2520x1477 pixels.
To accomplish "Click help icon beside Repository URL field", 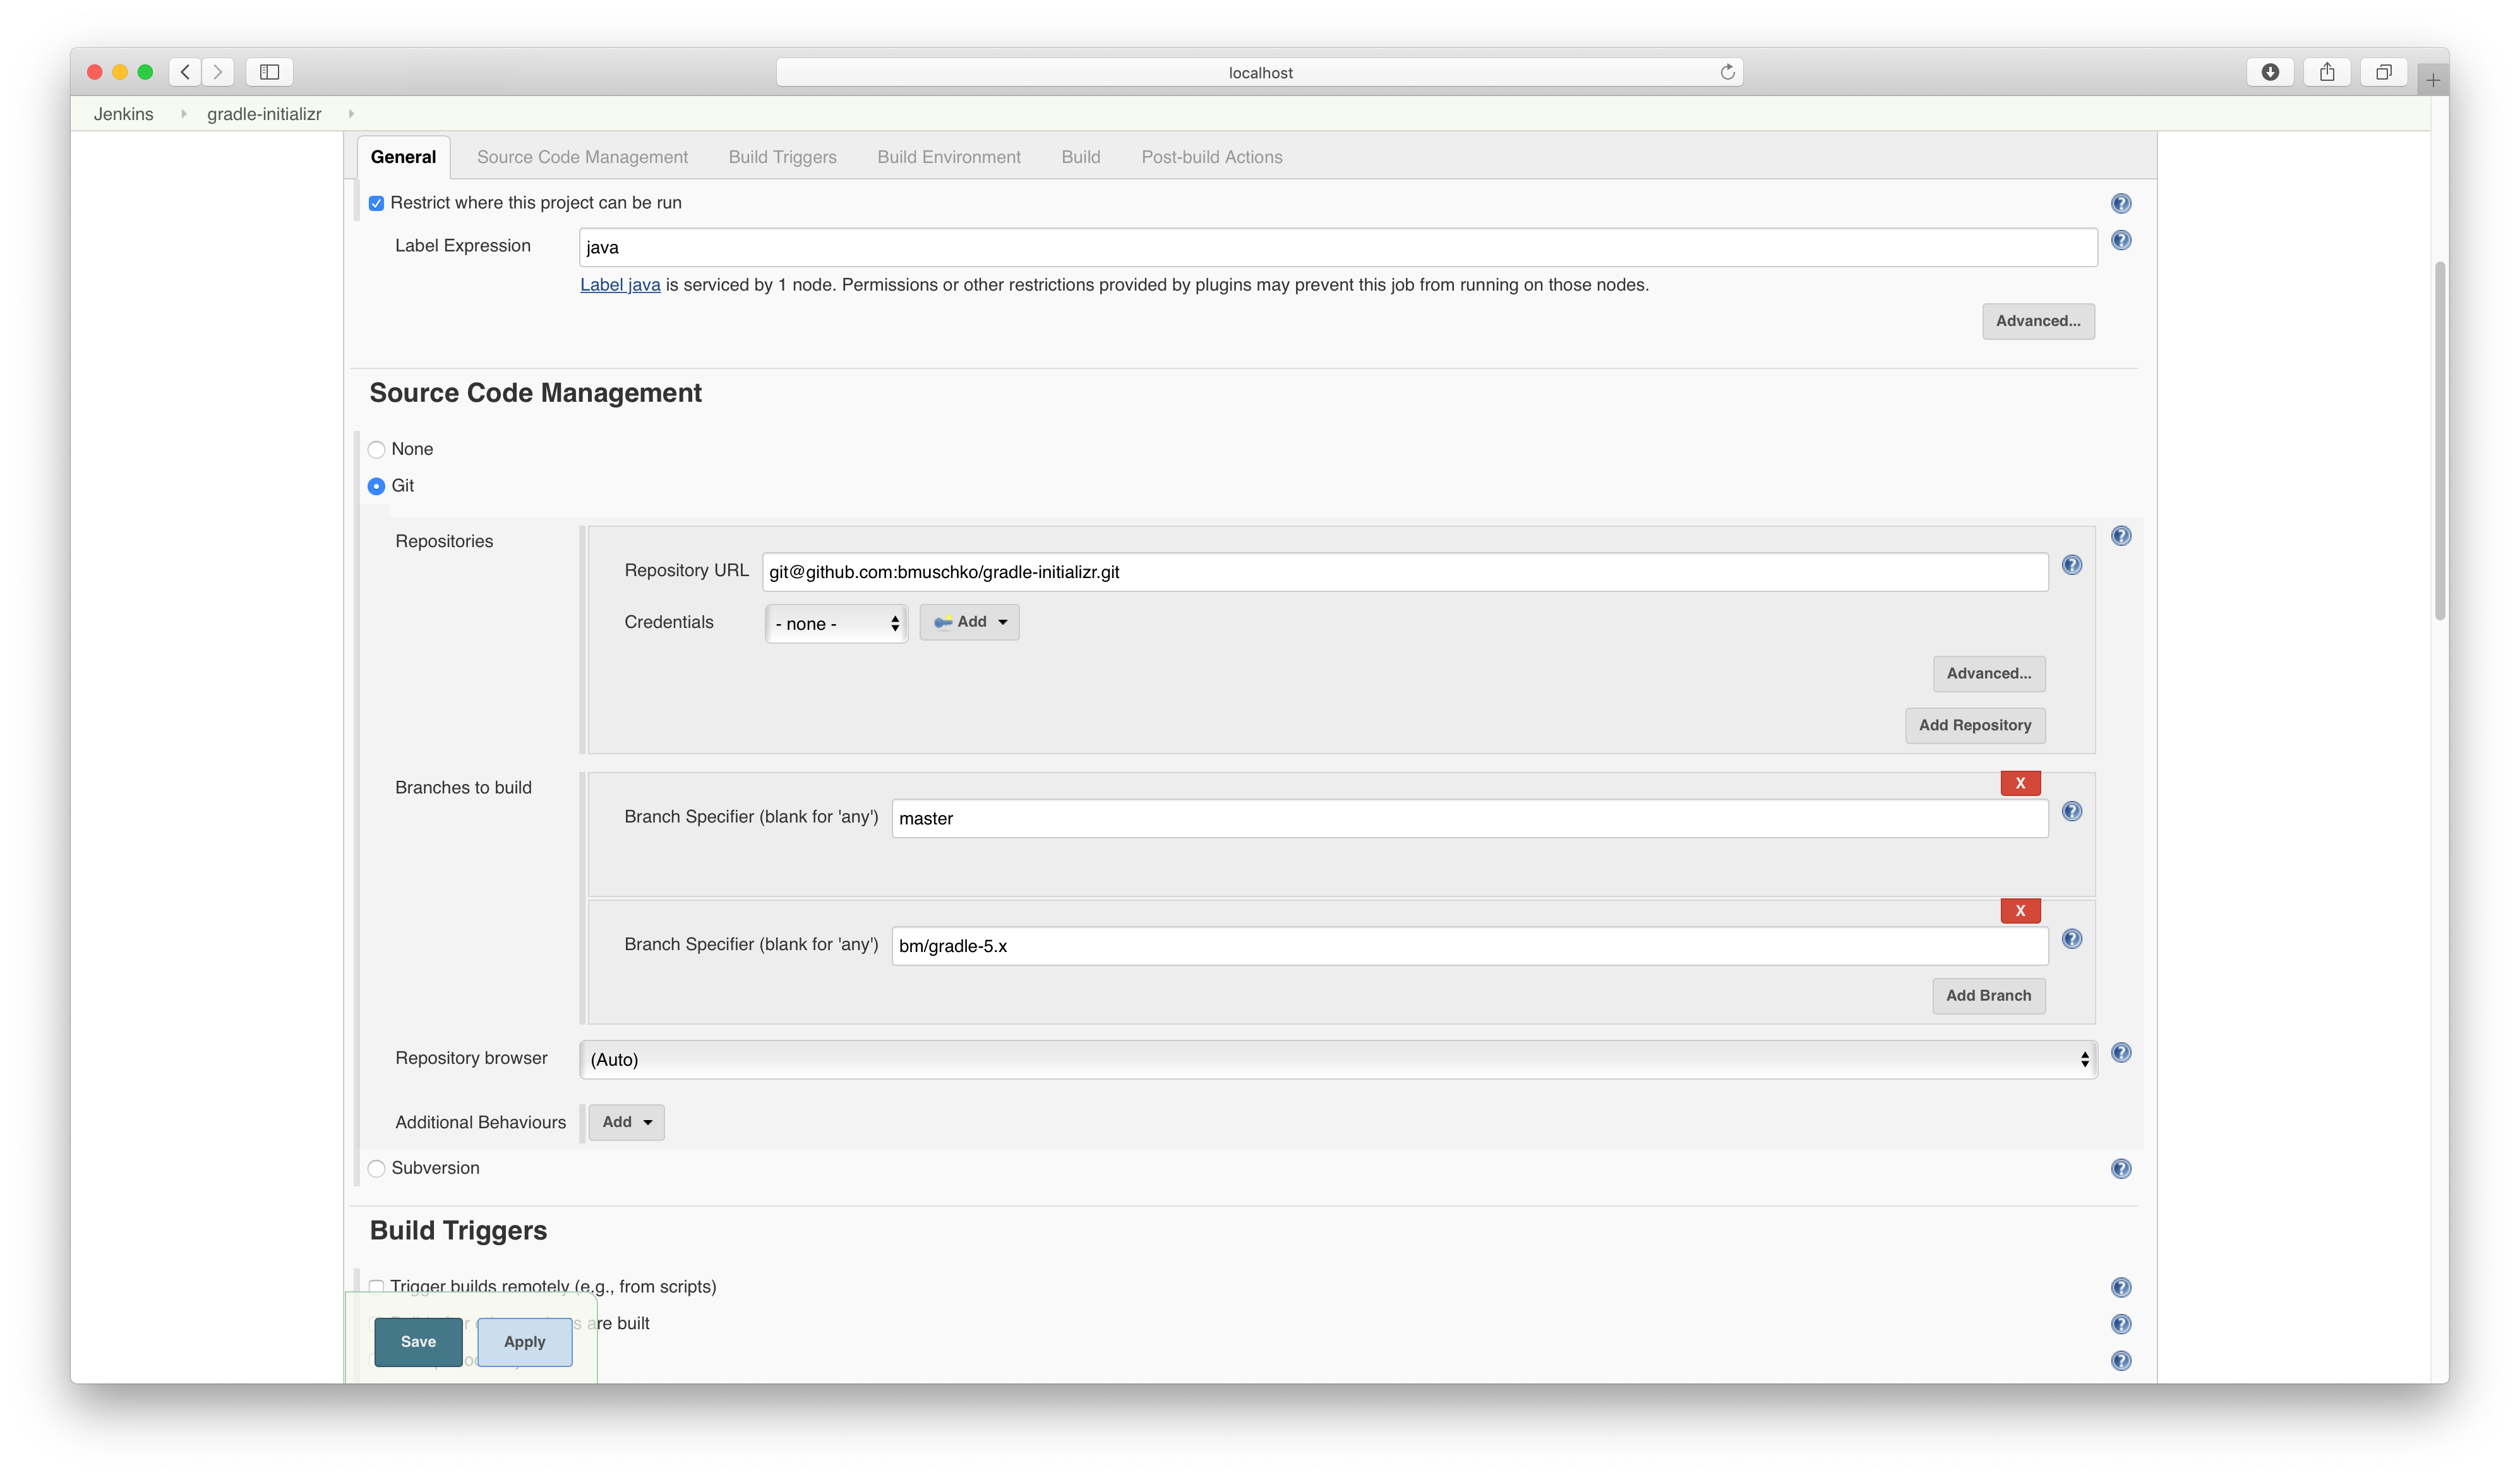I will click(2072, 565).
